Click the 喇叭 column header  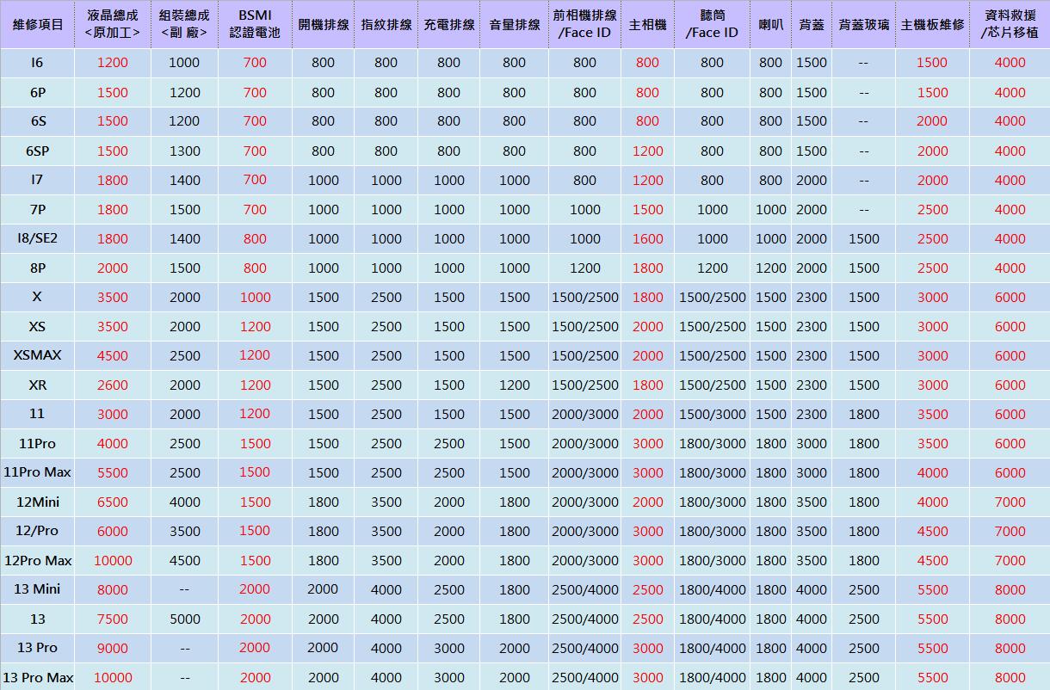[x=770, y=25]
